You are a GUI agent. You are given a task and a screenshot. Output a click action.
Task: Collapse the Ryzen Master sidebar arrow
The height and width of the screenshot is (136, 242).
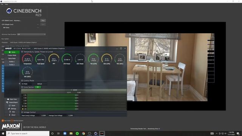20,83
